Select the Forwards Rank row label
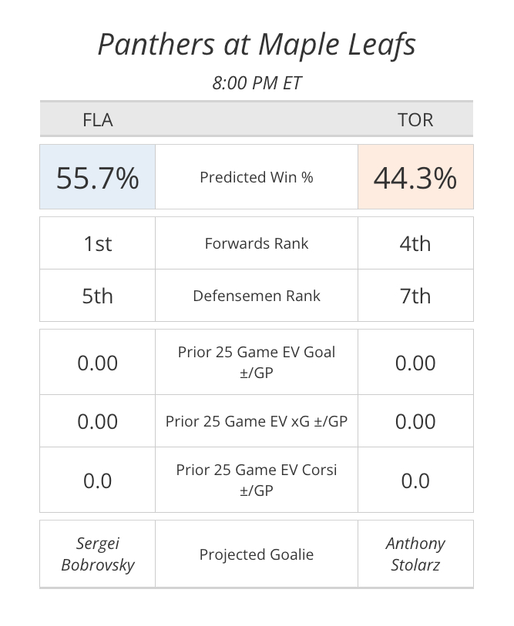Screen dimensions: 514x626 [x=257, y=243]
